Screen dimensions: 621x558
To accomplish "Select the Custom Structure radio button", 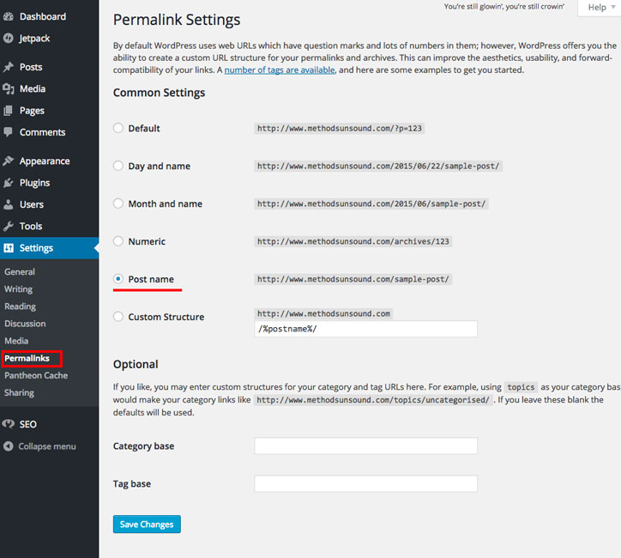I will coord(118,317).
